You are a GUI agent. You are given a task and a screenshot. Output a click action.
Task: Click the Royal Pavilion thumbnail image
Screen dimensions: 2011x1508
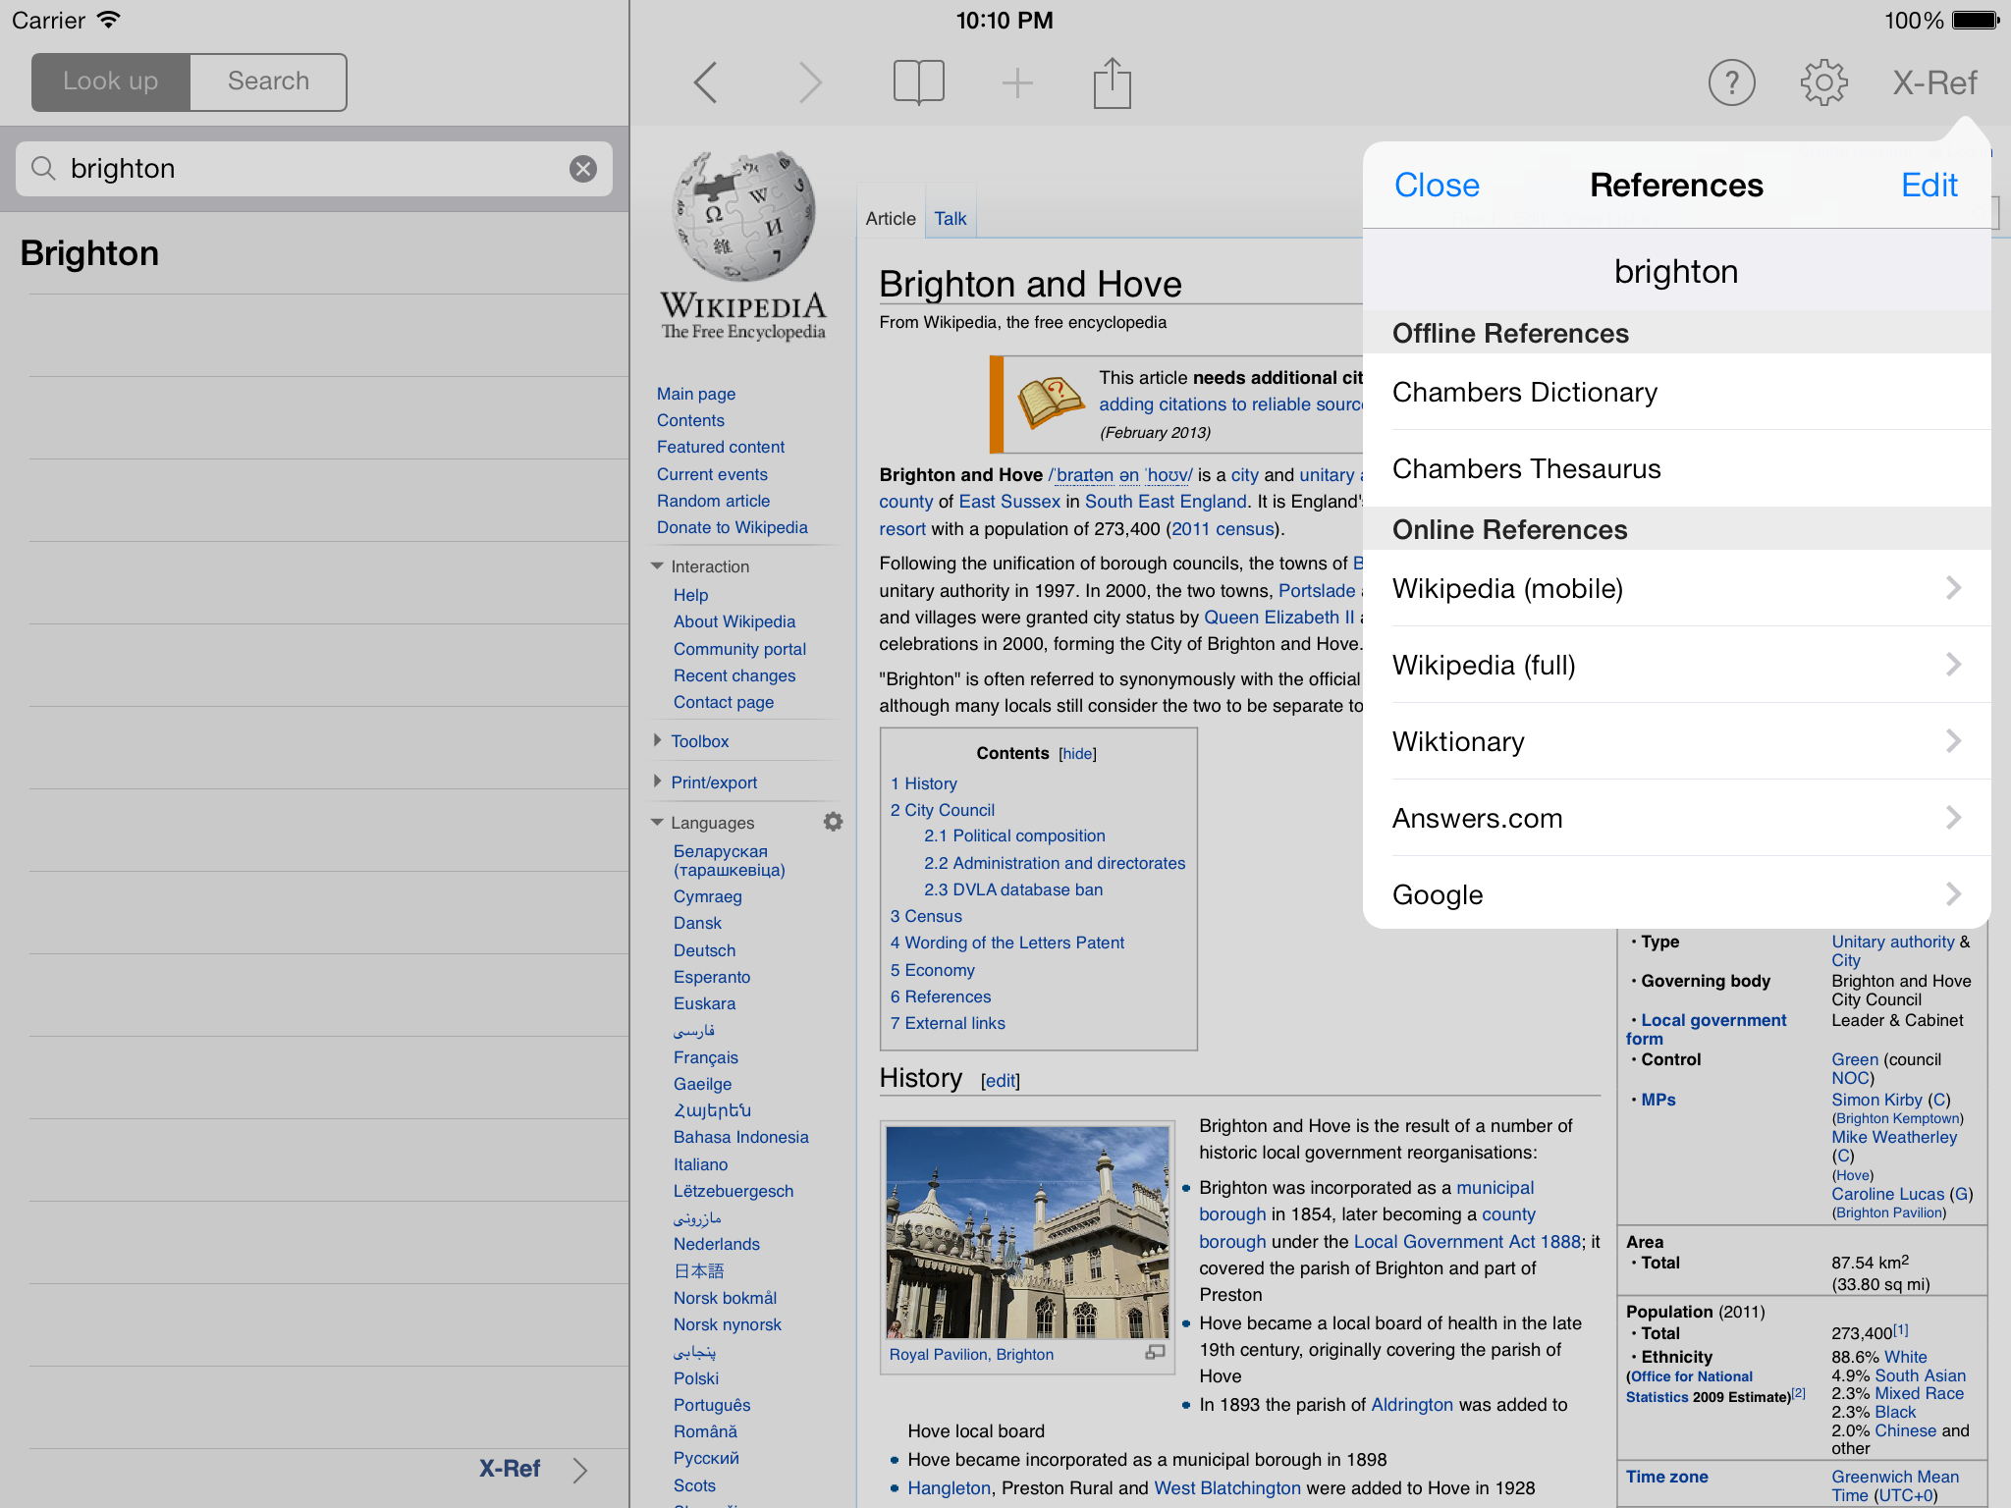(1027, 1232)
